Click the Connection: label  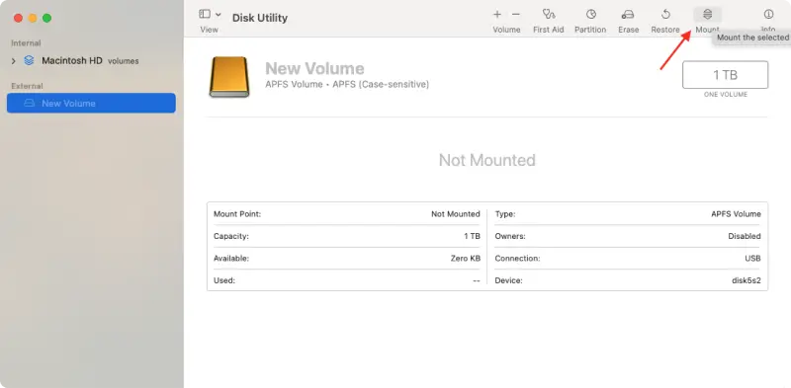click(x=517, y=259)
